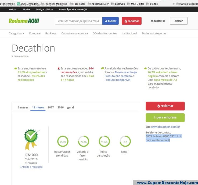
Task: Open the www.decathlon.com.br link
Action: tap(165, 127)
